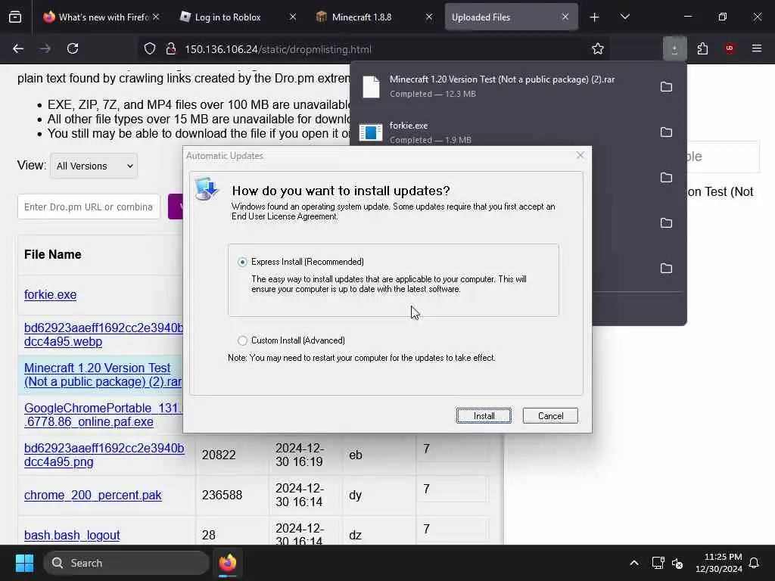The height and width of the screenshot is (581, 775).
Task: Open bash.bash_logout file link
Action: (72, 535)
